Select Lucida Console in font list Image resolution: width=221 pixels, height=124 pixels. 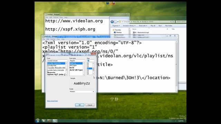point(56,63)
